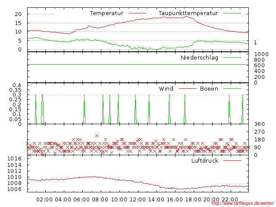Click the 04:00 time axis label
The height and width of the screenshot is (207, 276).
63,200
